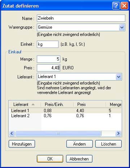Sort by Preis/Einh. column header
Screen dimensions: 130x168
(57, 105)
